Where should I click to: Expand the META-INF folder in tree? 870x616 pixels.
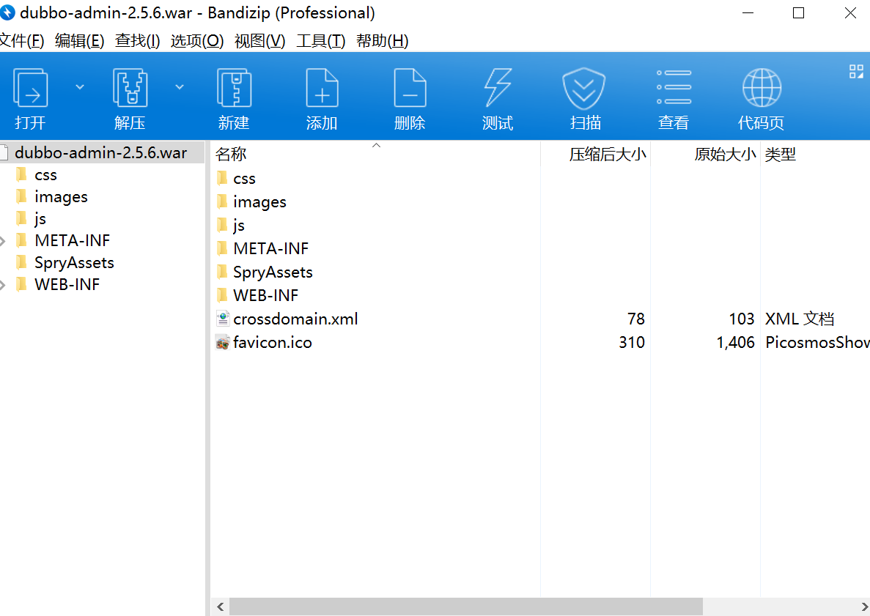point(4,241)
